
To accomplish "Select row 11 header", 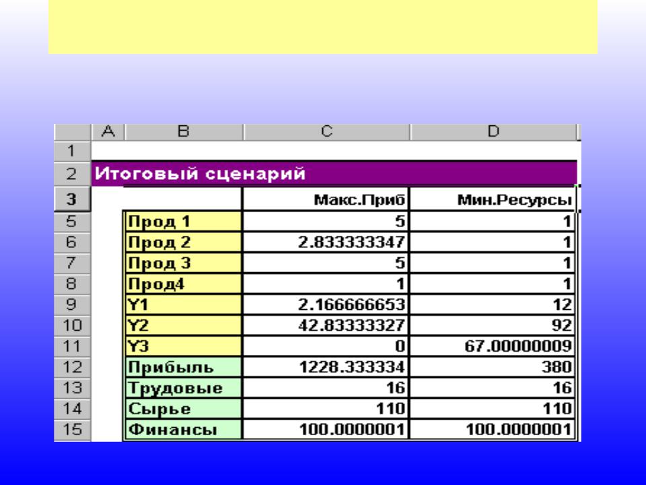I will click(x=72, y=346).
